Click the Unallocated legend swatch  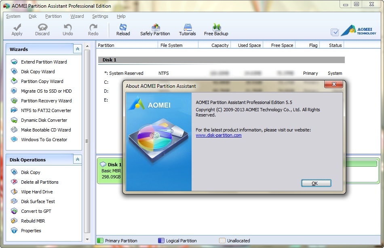pyautogui.click(x=222, y=241)
